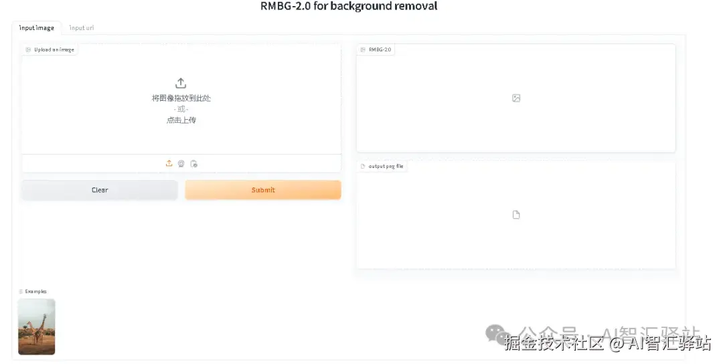Image resolution: width=723 pixels, height=364 pixels.
Task: Click the file placeholder icon in the output png panel
Action: coord(516,215)
